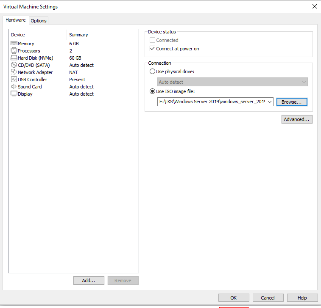Screen dimensions: 321x308
Task: Click Auto detect summary for Sound Card
Action: (x=81, y=87)
